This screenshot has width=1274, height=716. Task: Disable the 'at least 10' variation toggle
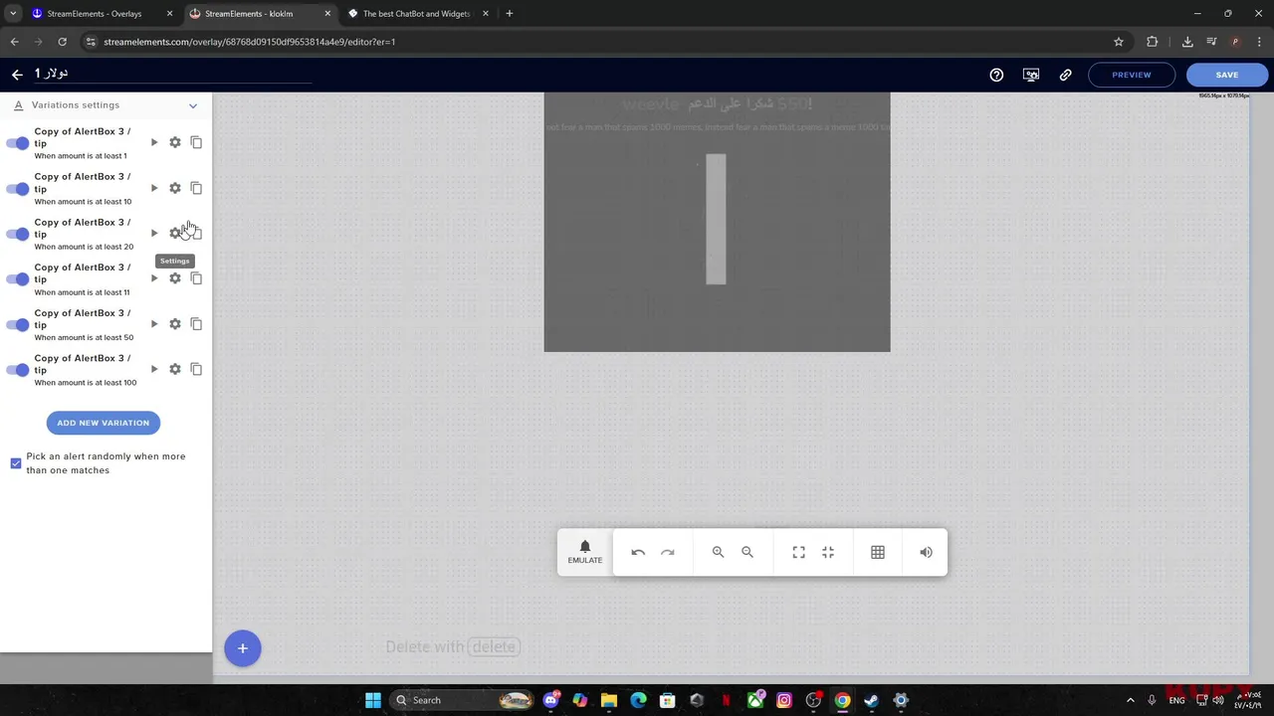click(x=18, y=189)
